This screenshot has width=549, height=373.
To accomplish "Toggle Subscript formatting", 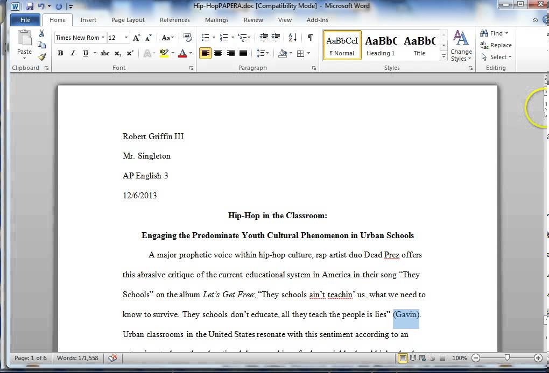I will coord(118,53).
